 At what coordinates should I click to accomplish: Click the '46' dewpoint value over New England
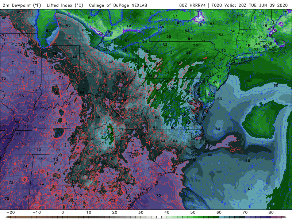265,26
